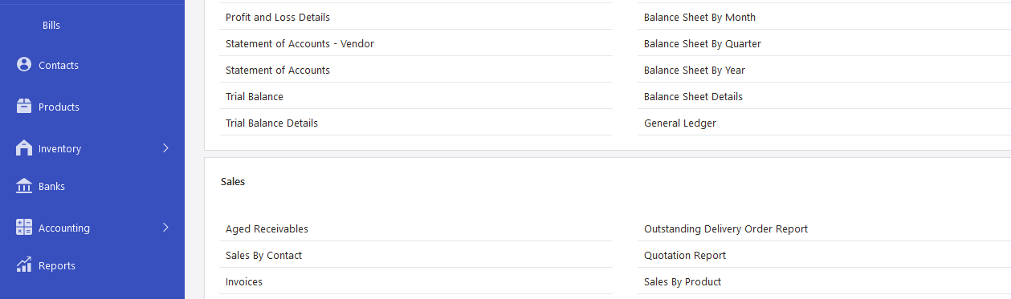Screen dimensions: 1011x299
Task: Open Balance Sheet By Quarter report
Action: (703, 43)
